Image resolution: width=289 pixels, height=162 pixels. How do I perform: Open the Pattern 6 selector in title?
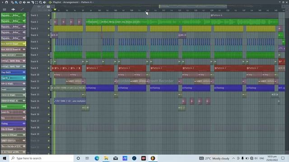coord(86,2)
